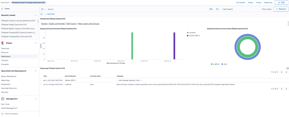Click the Home icon in sidebar
This screenshot has width=289, height=117.
(x=2, y=9)
